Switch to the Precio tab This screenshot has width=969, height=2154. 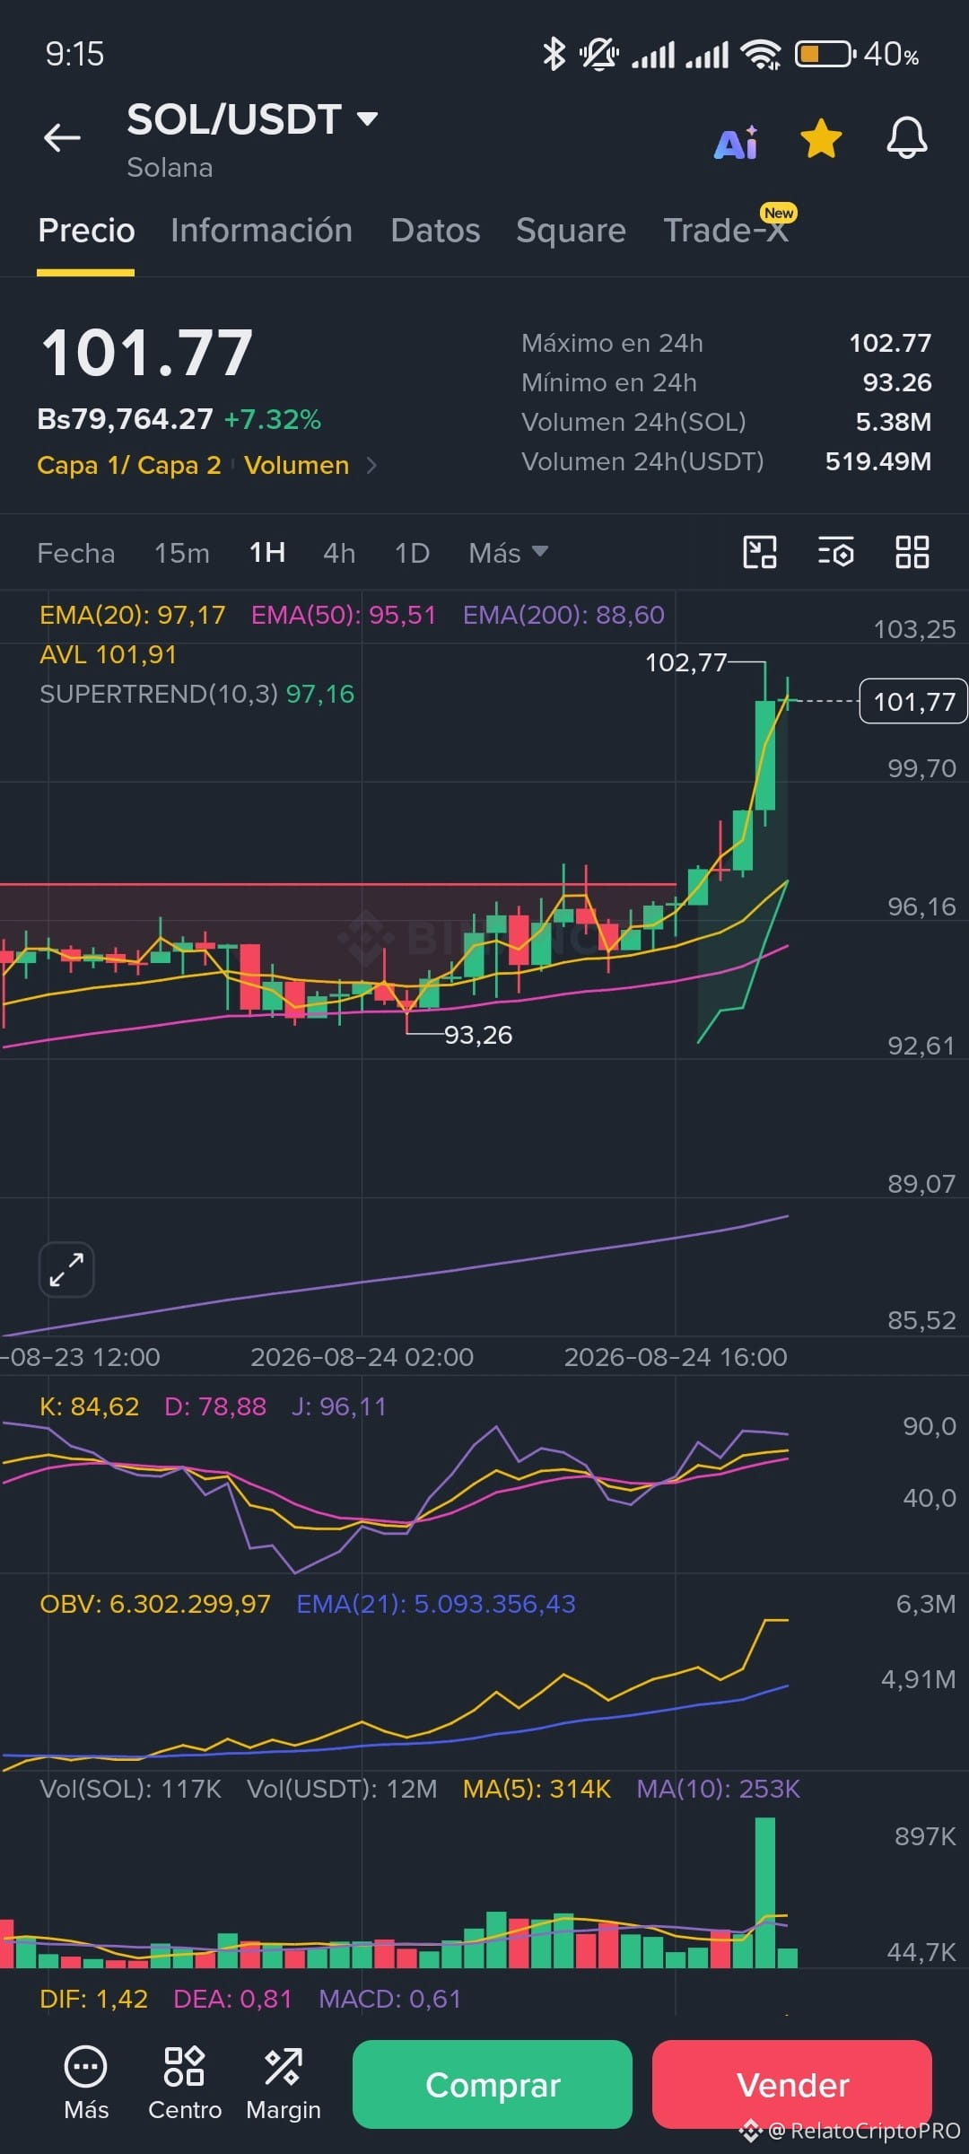[x=86, y=231]
